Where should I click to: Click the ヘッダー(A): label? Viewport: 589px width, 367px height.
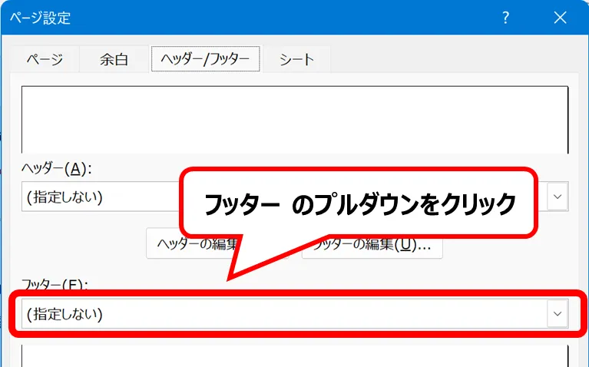[58, 169]
